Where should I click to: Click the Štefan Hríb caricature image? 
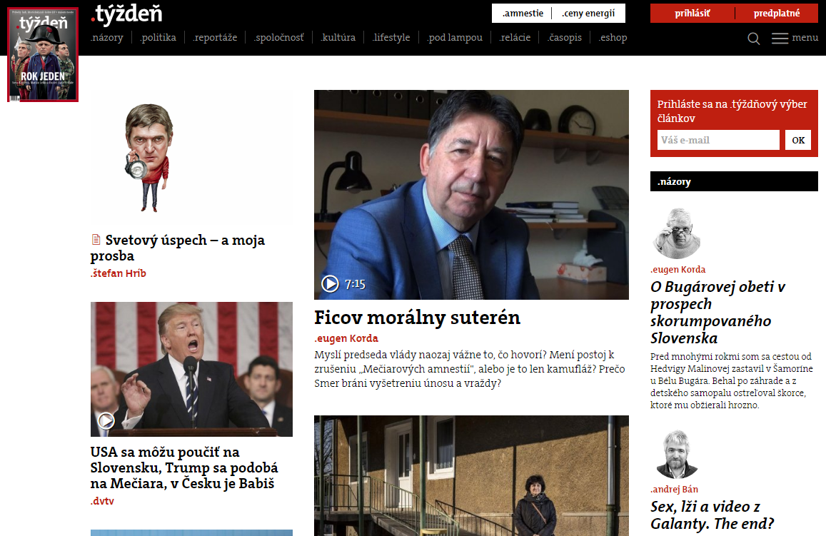point(148,158)
